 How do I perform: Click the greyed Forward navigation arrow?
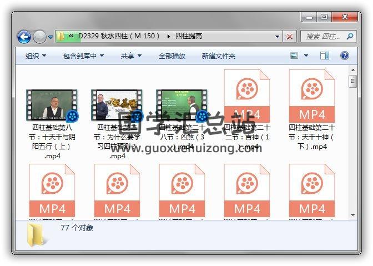click(39, 37)
